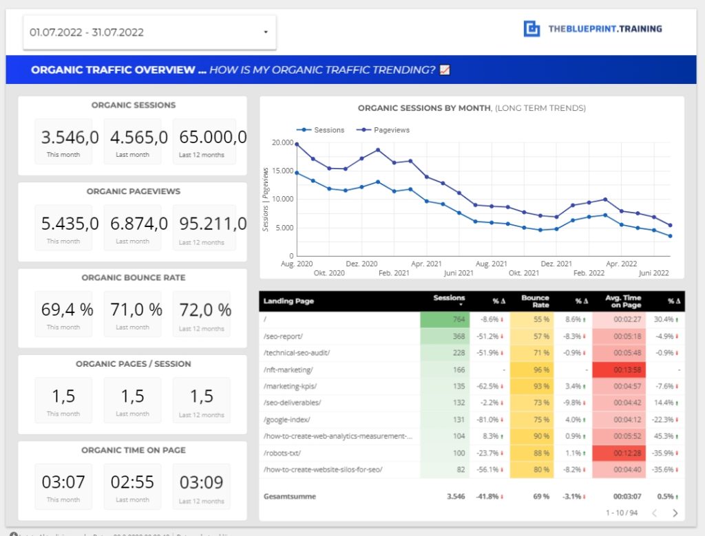Sort table by Sessions column header
The height and width of the screenshot is (536, 705).
449,300
